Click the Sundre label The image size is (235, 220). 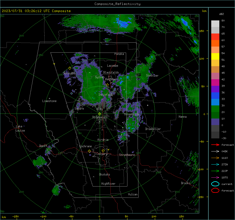79,108
